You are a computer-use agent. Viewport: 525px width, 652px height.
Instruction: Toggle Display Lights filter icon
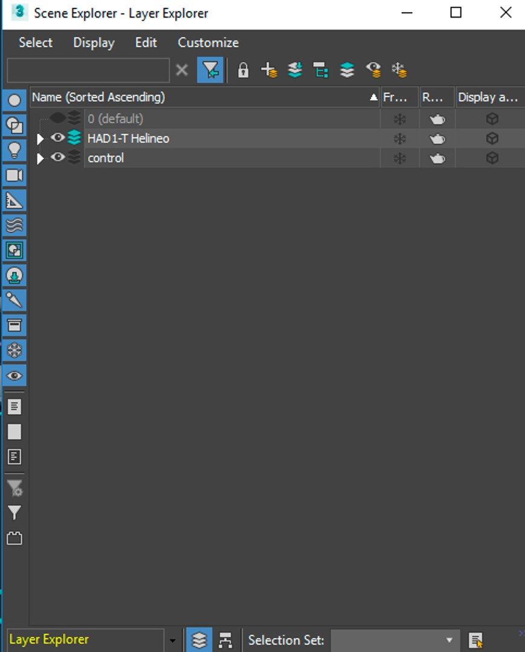14,150
